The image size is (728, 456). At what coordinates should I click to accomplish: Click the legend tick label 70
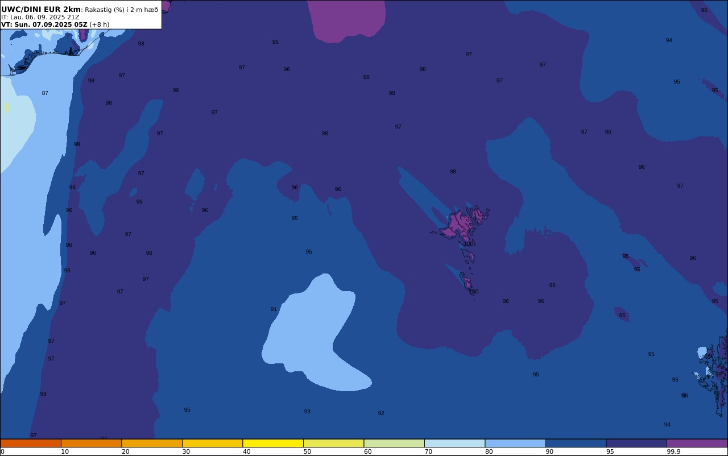pos(428,451)
